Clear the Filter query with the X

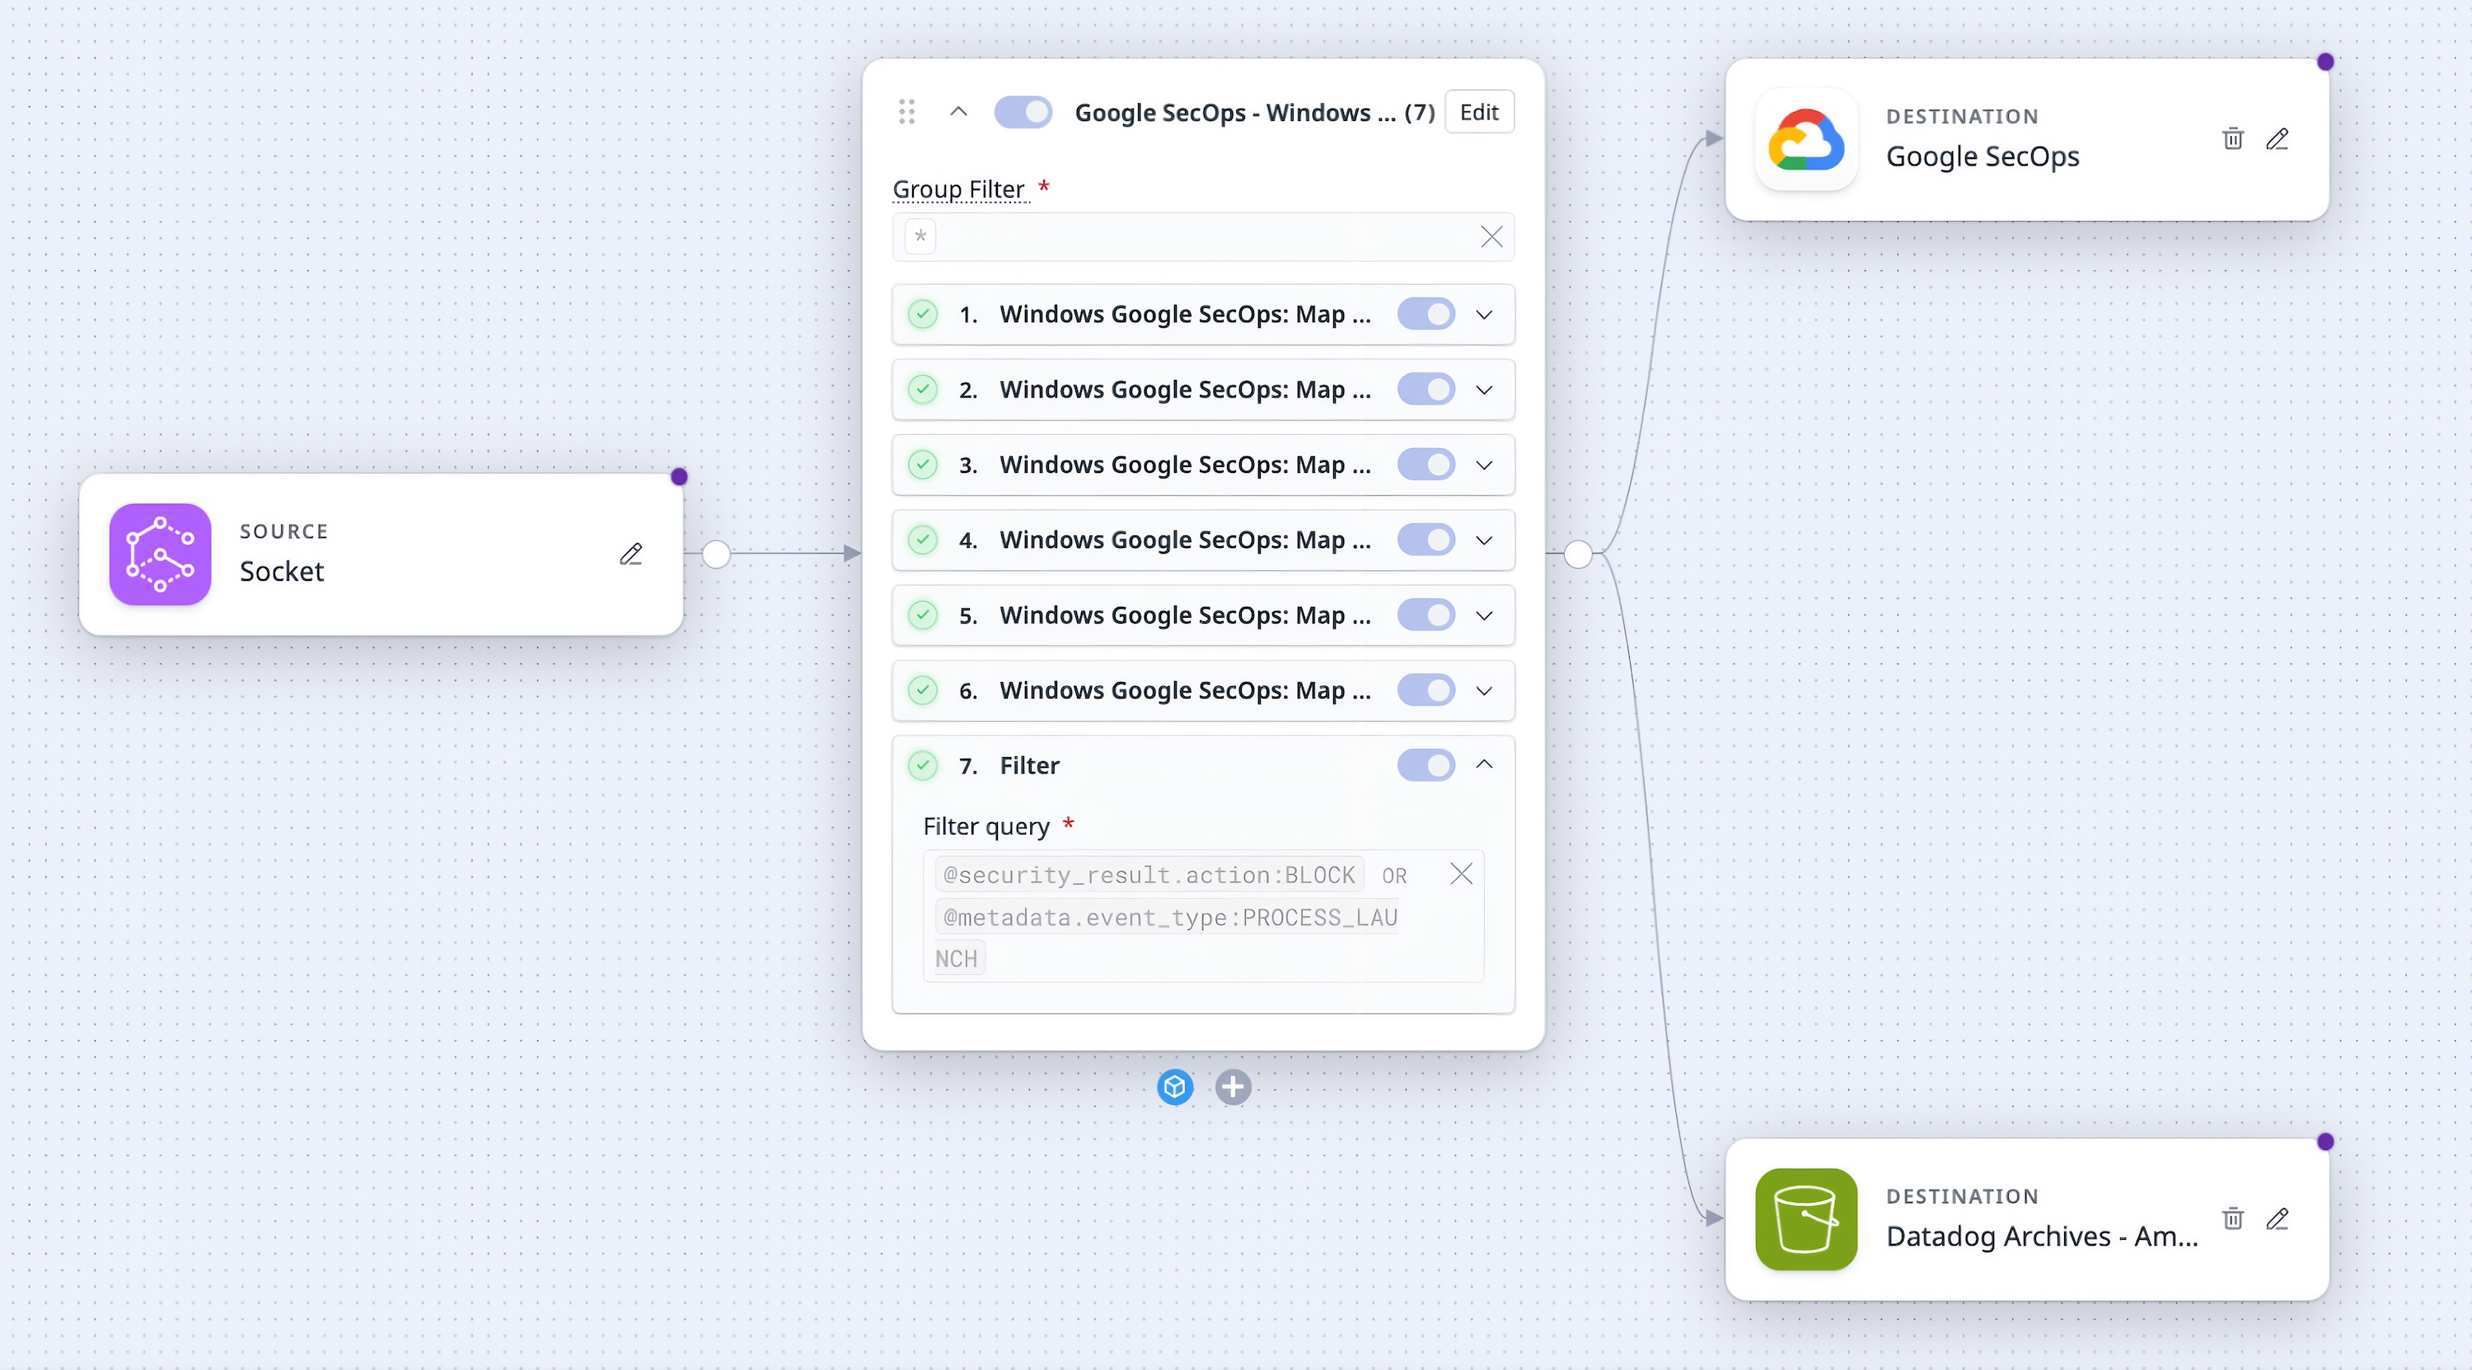click(x=1461, y=874)
